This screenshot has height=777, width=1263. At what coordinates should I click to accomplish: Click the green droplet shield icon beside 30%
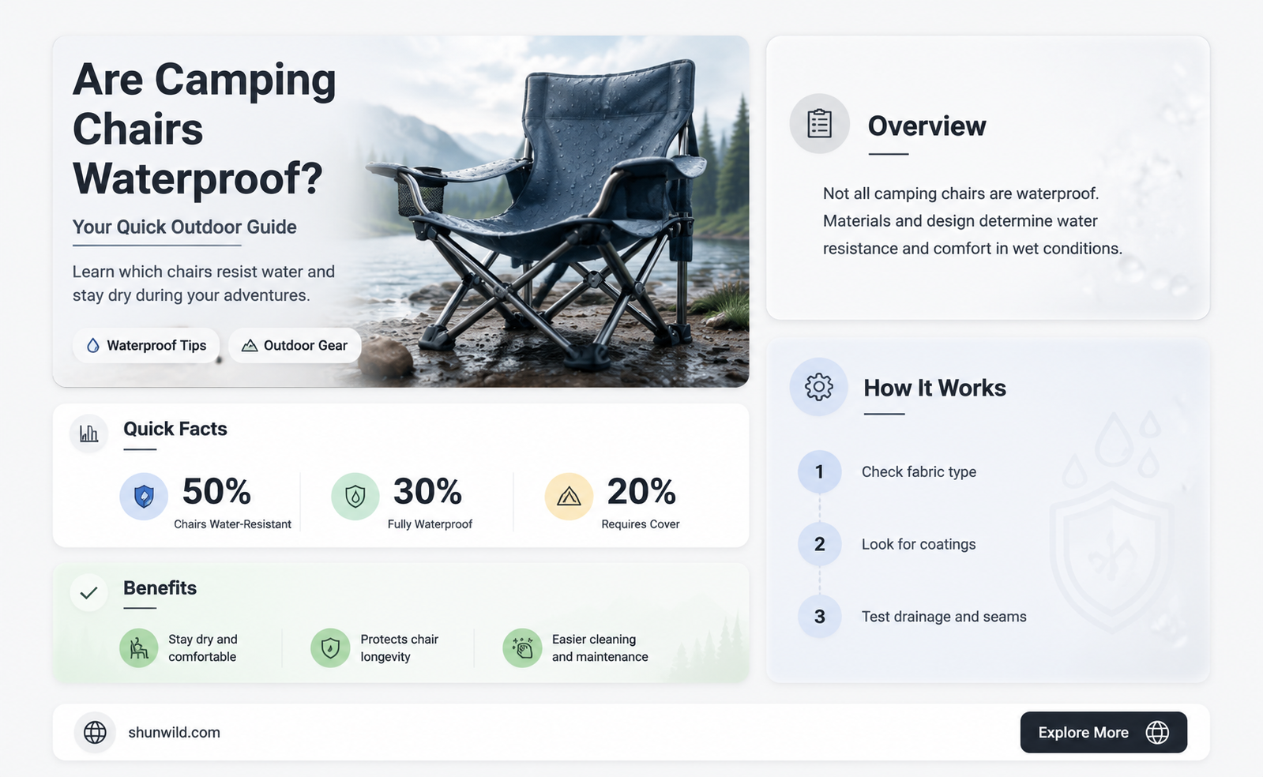(355, 496)
